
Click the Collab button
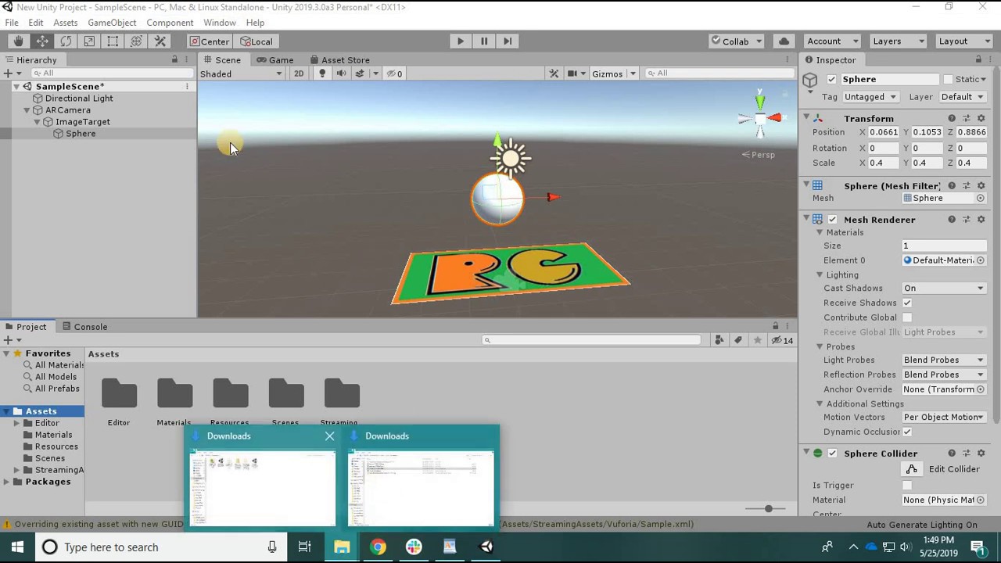point(737,41)
